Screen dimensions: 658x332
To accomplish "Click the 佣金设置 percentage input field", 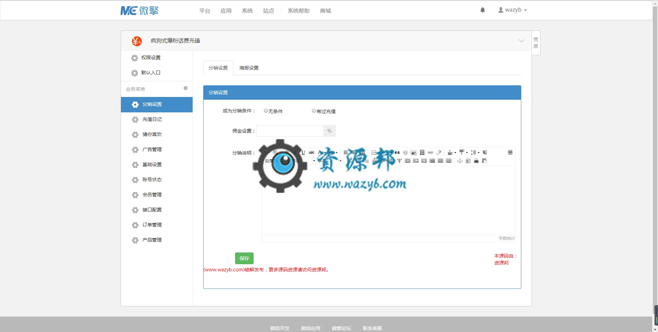I will click(290, 131).
